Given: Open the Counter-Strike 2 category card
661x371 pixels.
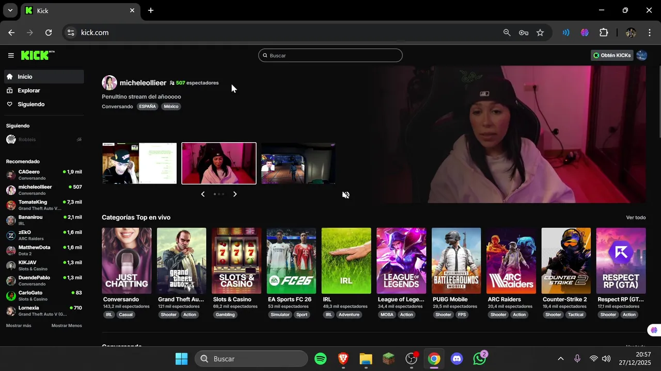Looking at the screenshot, I should coord(566,261).
